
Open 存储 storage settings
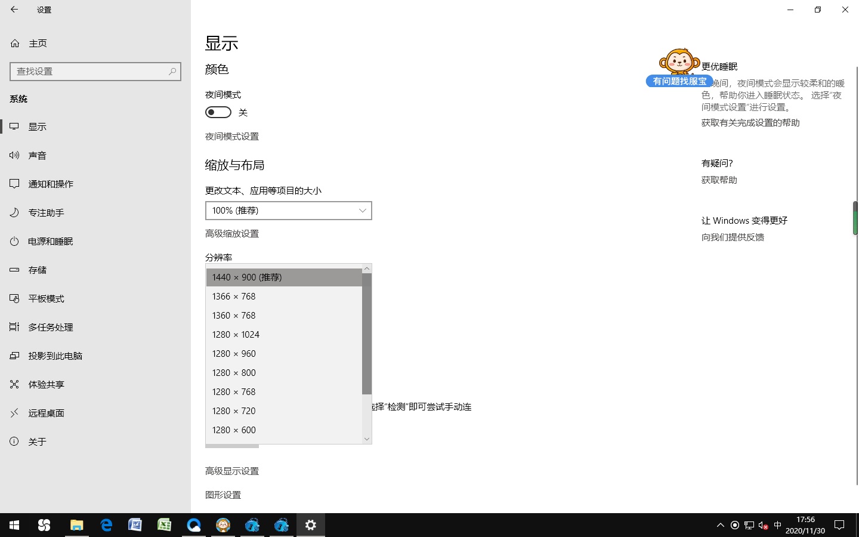(95, 270)
